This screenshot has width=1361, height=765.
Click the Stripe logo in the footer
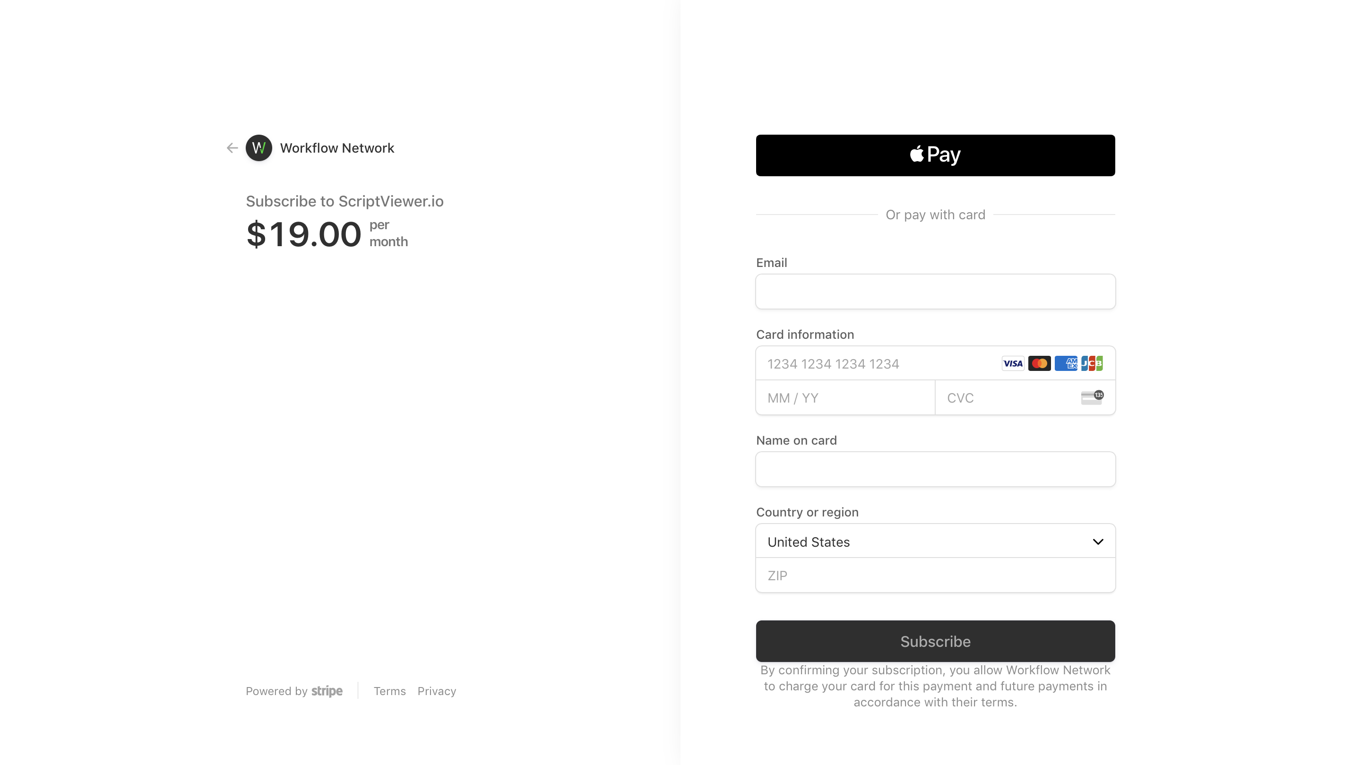click(x=327, y=691)
